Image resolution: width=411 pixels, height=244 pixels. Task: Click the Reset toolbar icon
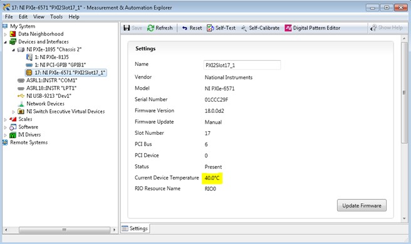185,28
